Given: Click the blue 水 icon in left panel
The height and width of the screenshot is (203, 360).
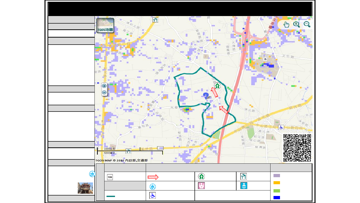Looking at the screenshot, I should coord(92,174).
